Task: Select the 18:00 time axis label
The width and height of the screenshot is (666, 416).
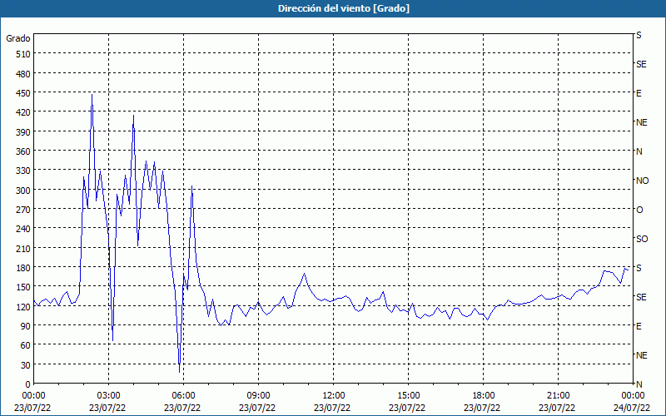Action: [x=484, y=396]
